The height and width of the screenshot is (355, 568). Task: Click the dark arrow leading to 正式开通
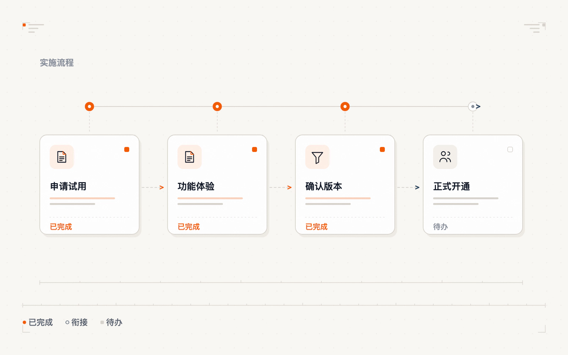pyautogui.click(x=409, y=187)
